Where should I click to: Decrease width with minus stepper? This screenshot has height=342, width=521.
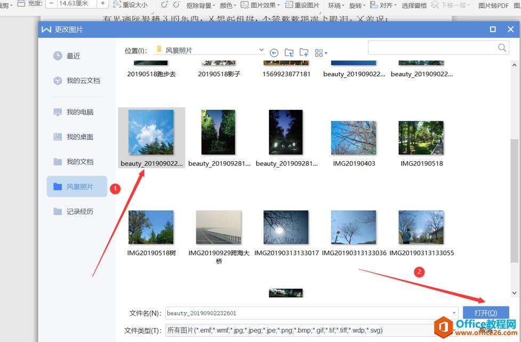[51, 3]
